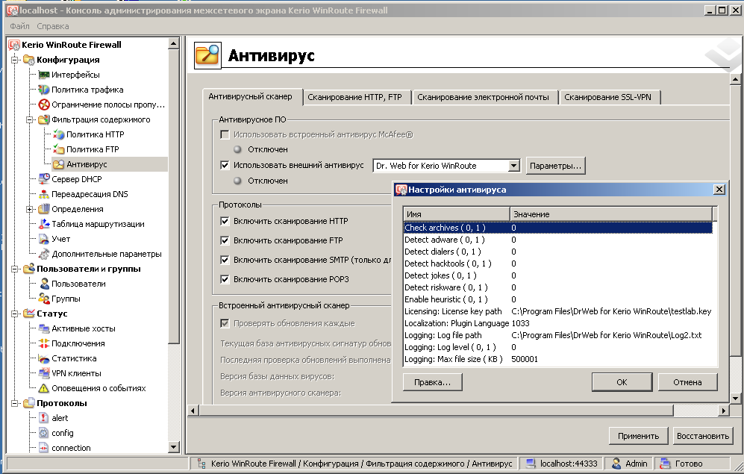
Task: Collapse the Статус tree node
Action: 15,314
